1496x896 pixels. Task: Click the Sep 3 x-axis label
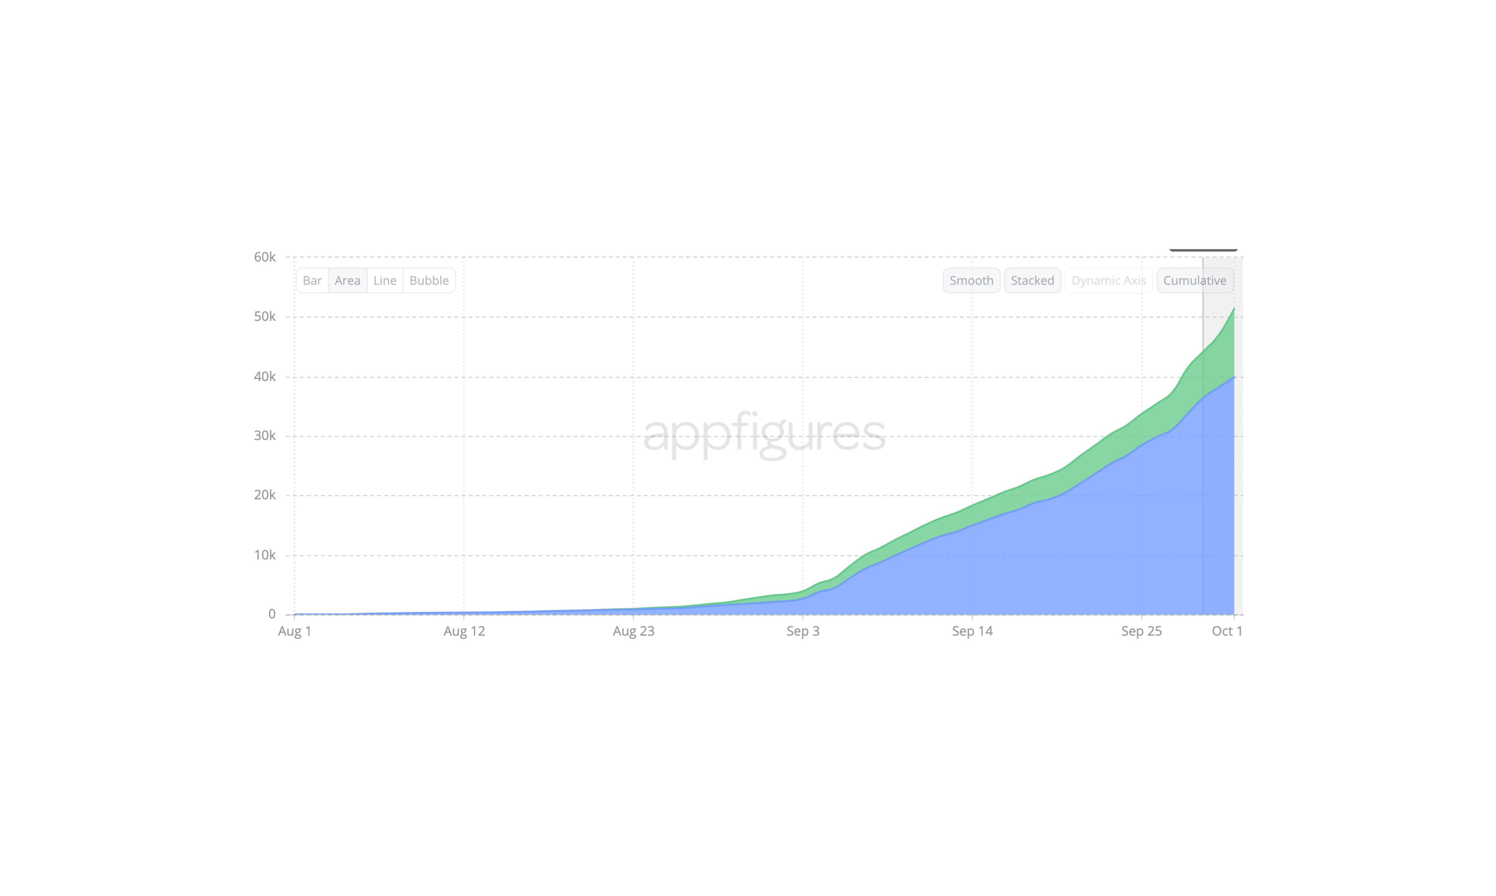click(803, 632)
